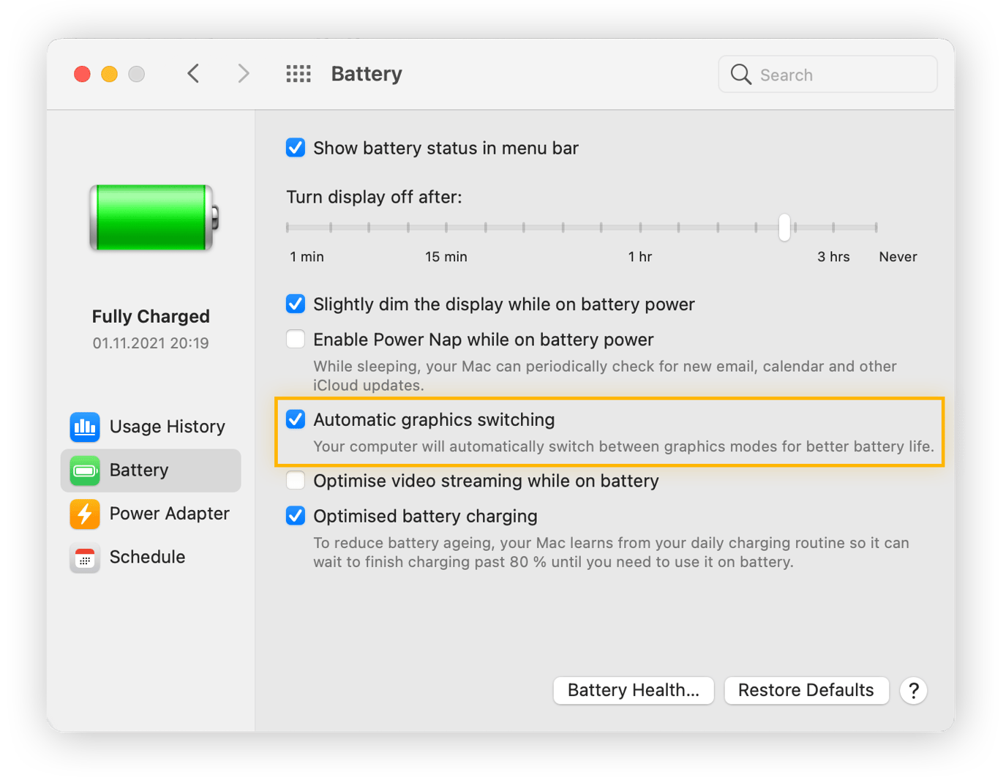Adjust the Turn display off after slider
The width and height of the screenshot is (1006, 783).
(784, 228)
